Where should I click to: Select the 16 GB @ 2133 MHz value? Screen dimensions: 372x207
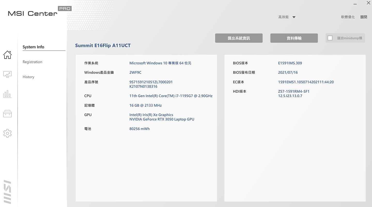click(x=145, y=105)
